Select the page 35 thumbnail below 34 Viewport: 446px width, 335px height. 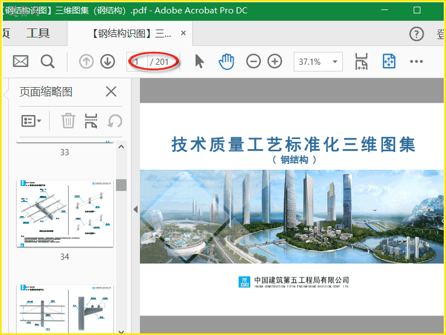(65, 309)
